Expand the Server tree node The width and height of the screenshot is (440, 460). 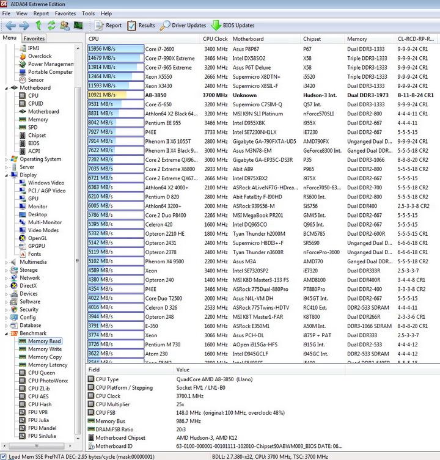point(7,167)
